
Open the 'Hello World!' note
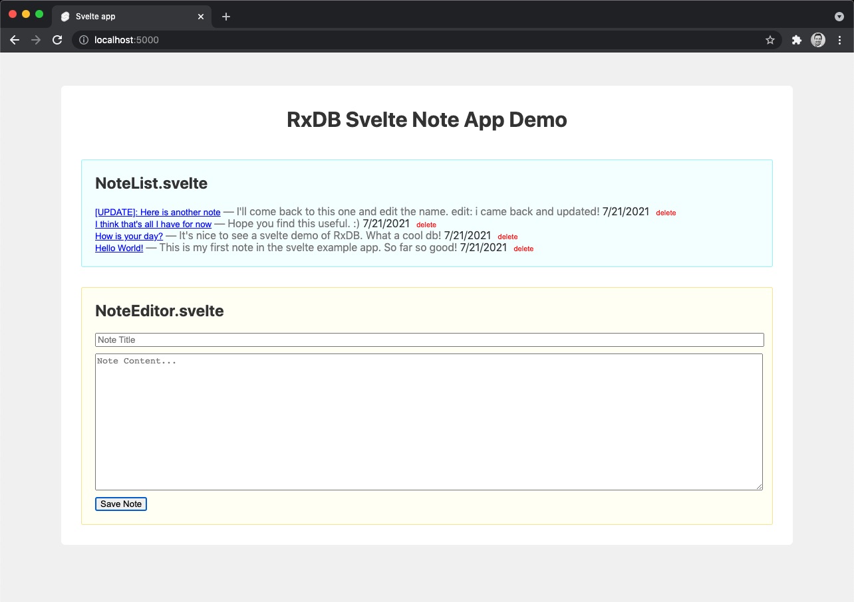pyautogui.click(x=119, y=249)
